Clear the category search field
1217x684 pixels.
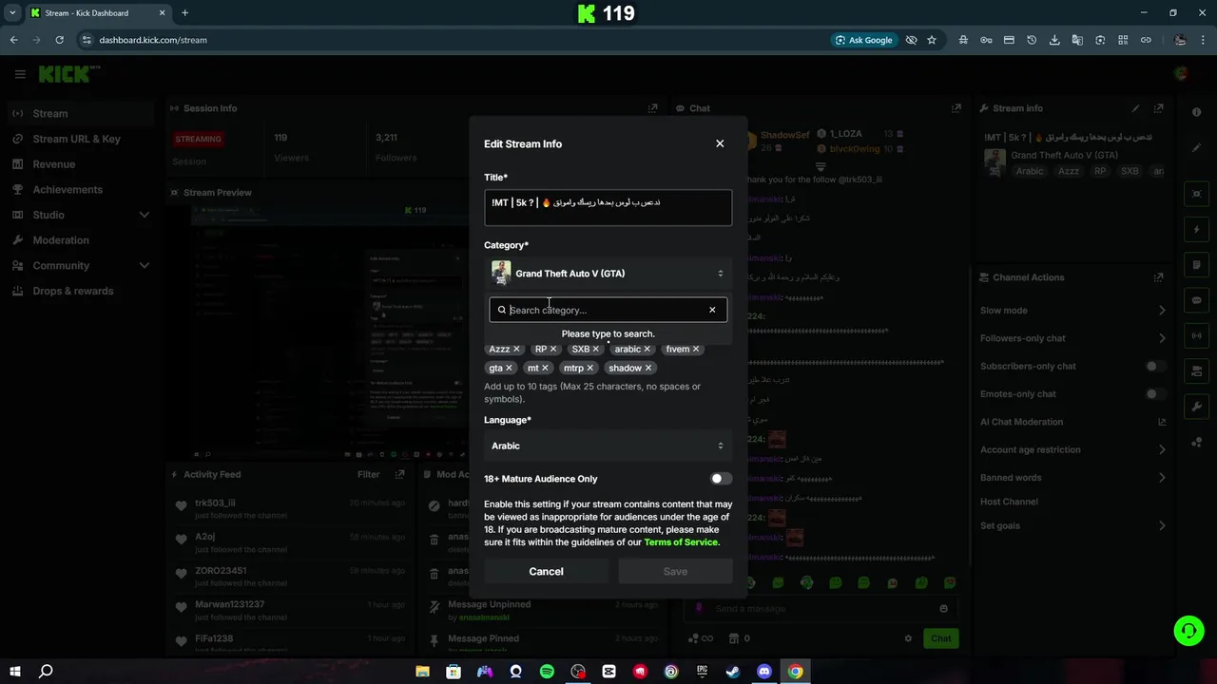pos(712,310)
